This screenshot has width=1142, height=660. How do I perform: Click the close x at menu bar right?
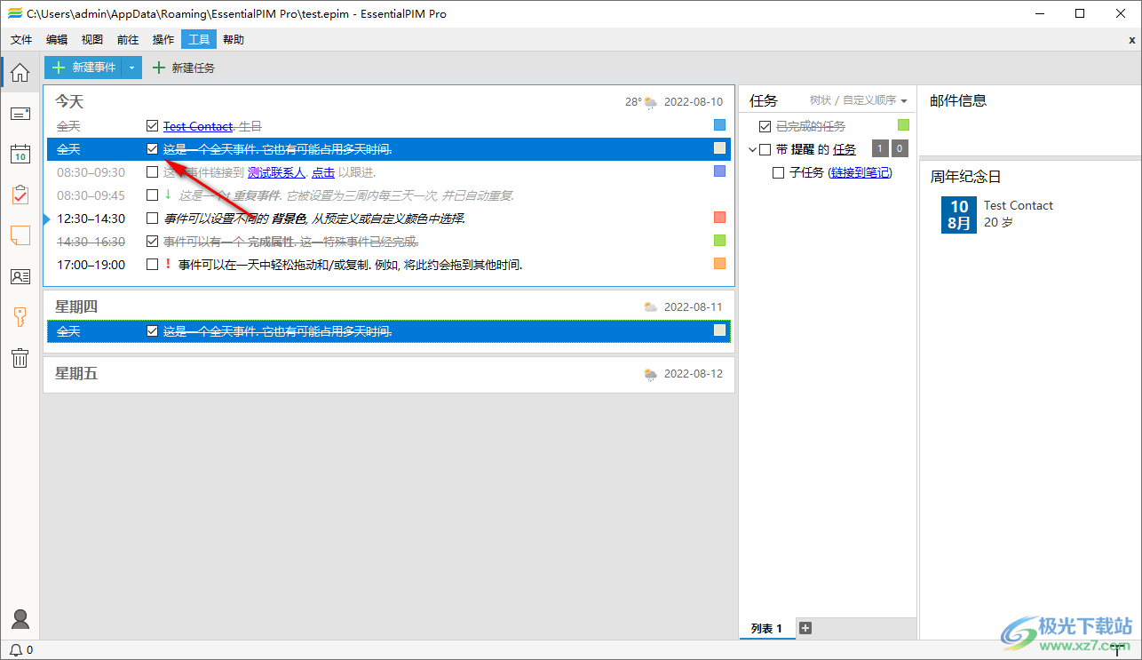tap(1131, 40)
